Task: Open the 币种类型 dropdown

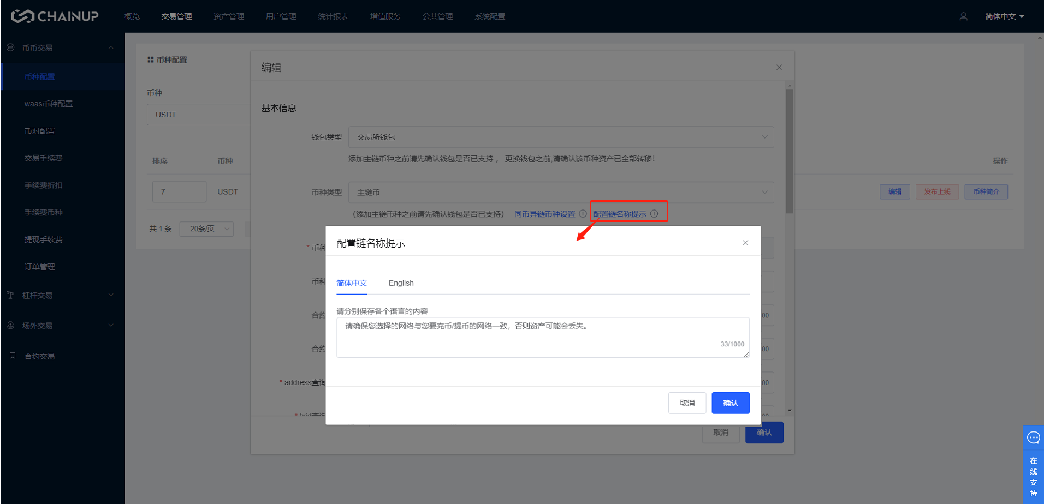Action: [x=561, y=192]
